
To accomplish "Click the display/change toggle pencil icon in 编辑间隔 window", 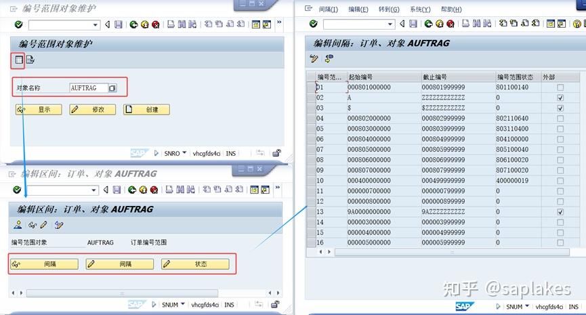I will point(314,59).
